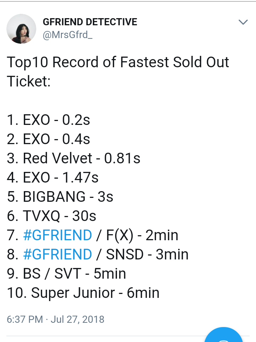Open #GFRIEND hashtag beside SNSD
256x342 pixels.
tap(58, 254)
